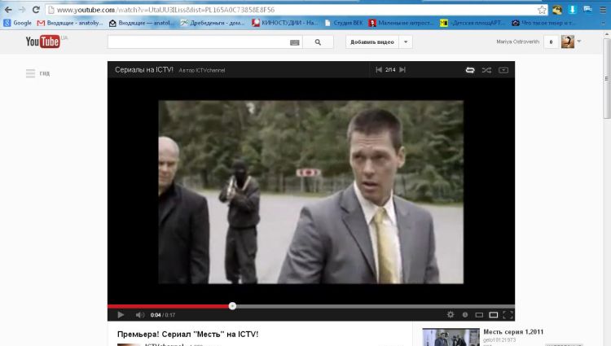Open the КИНОСТУДИИ bookmark
Viewport: 611px width, 346px height.
point(285,23)
